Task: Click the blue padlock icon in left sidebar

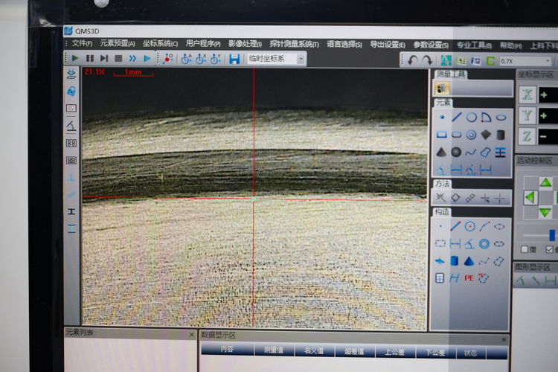Action: point(71,91)
